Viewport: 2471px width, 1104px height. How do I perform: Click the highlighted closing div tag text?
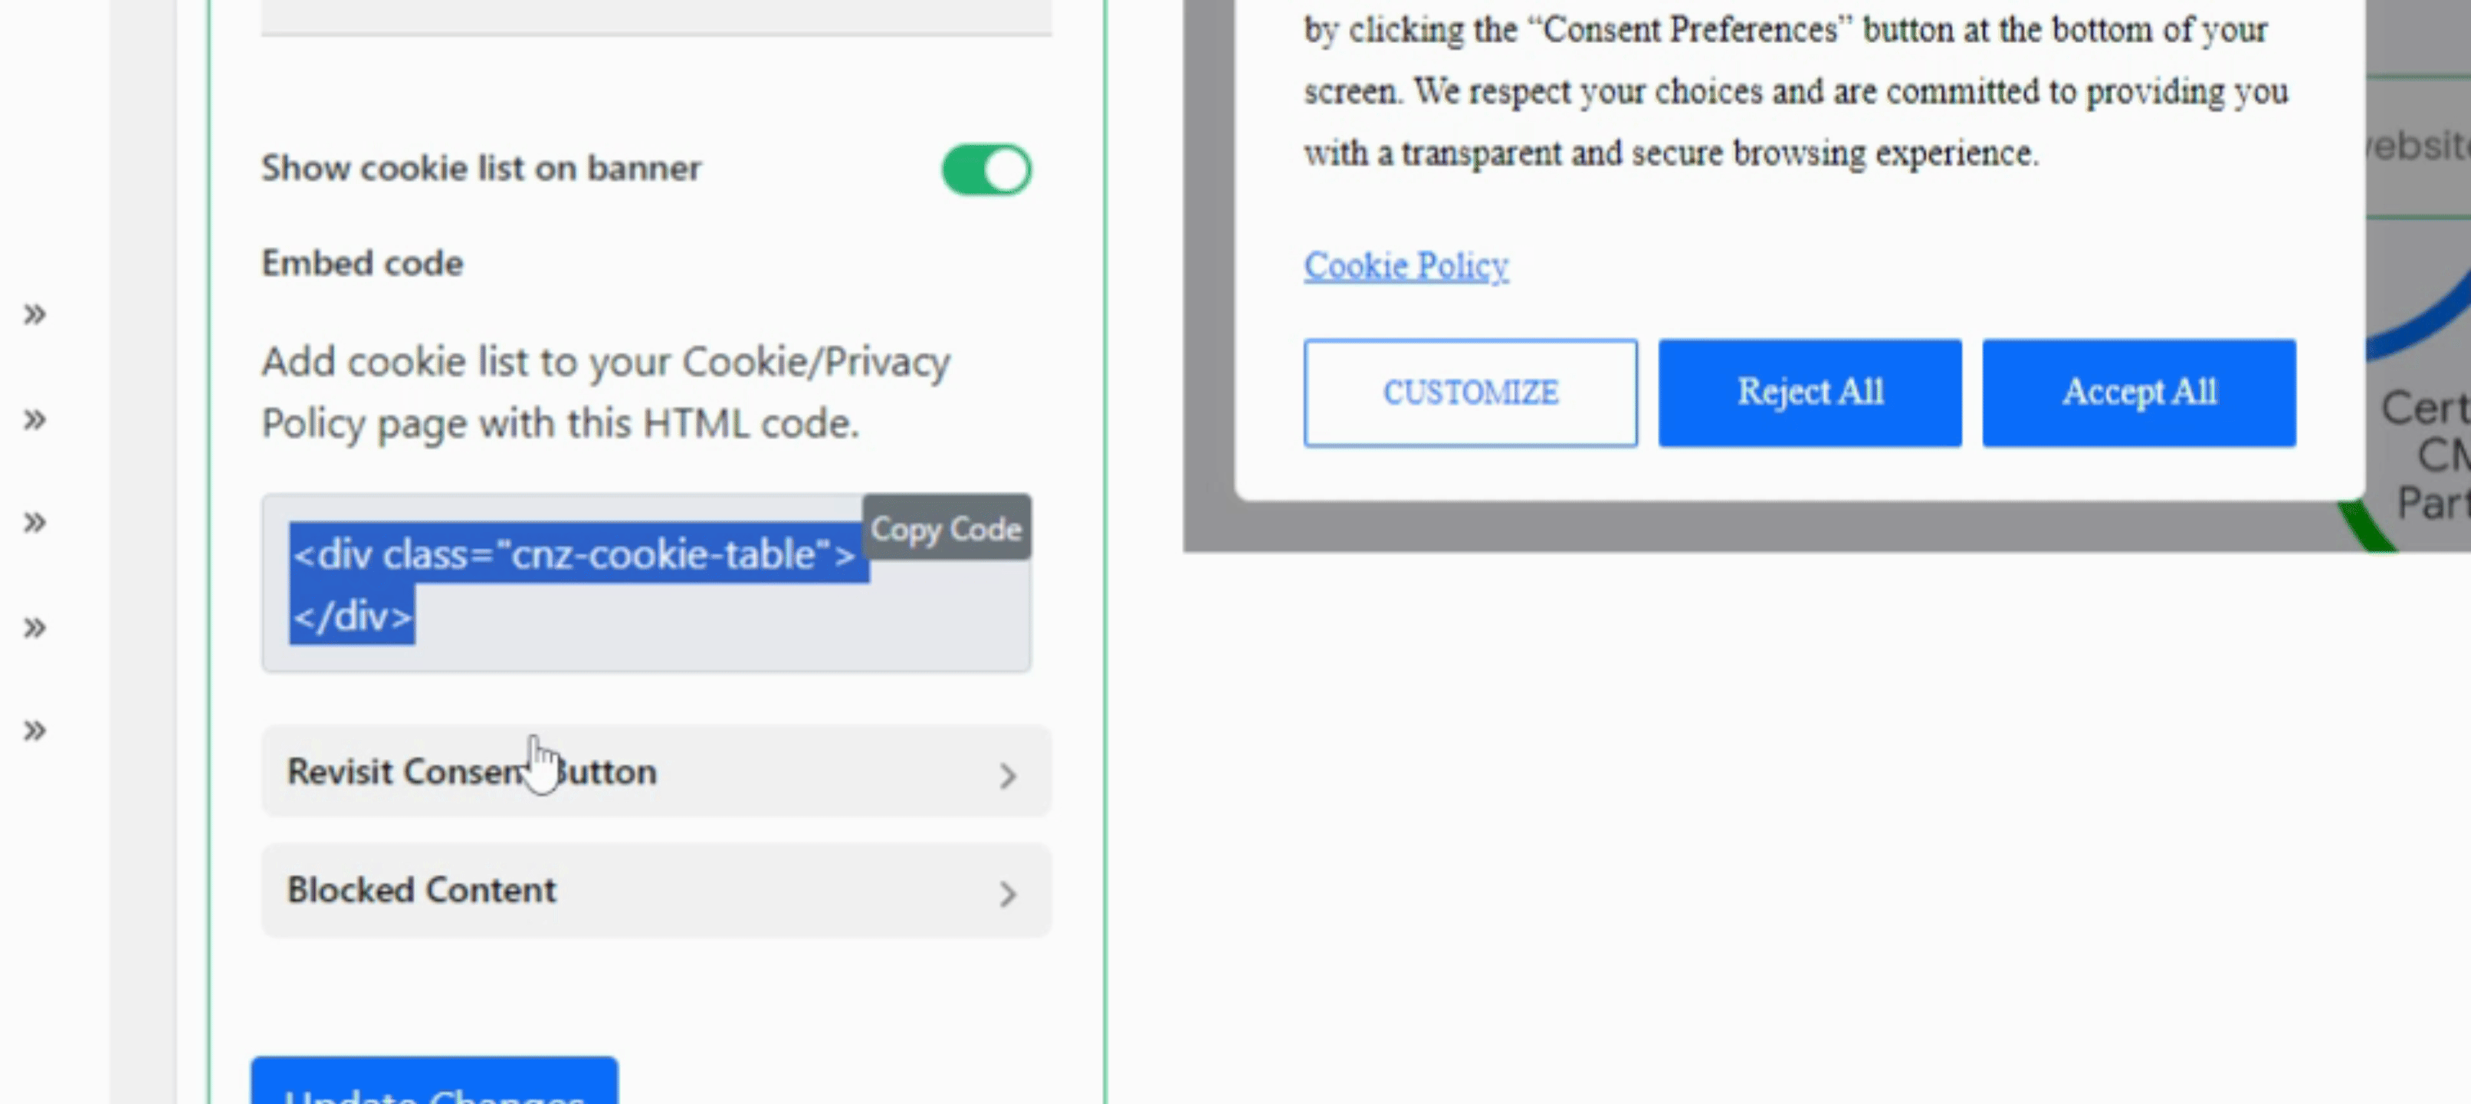(x=353, y=616)
